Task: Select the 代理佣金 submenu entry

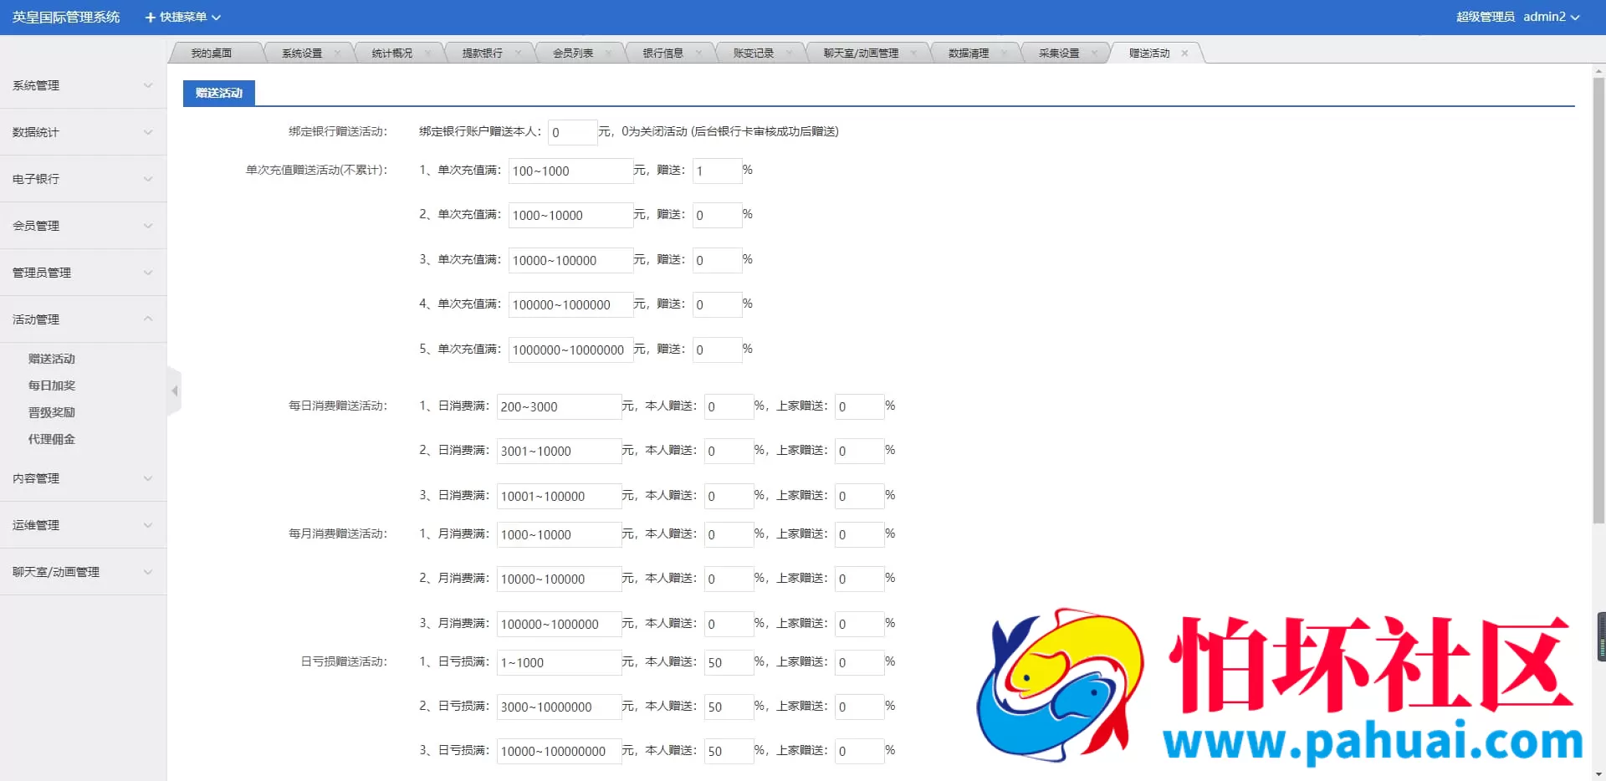Action: [51, 438]
